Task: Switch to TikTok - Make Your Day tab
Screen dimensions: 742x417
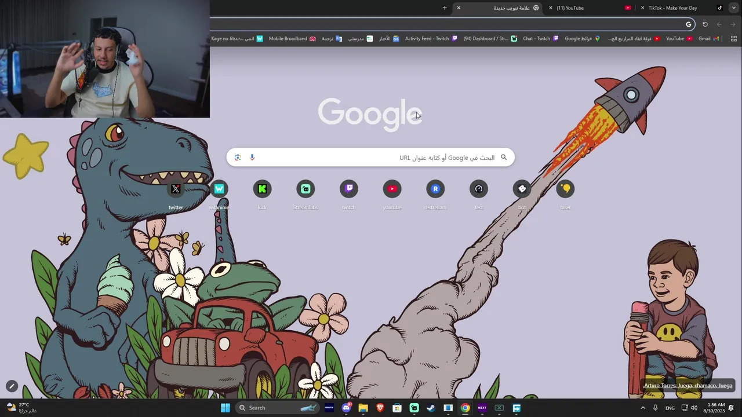Action: (x=681, y=8)
